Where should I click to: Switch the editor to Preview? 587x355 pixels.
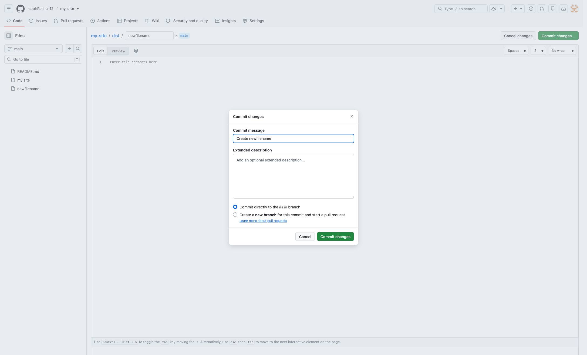(119, 51)
